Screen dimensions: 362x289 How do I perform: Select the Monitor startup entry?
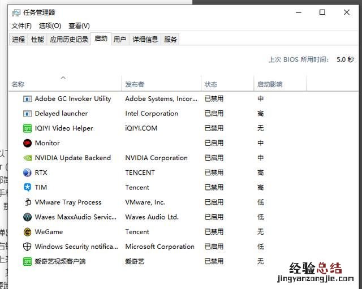pos(183,143)
